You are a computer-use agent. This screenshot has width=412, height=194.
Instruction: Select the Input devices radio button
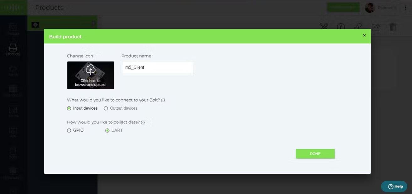69,108
